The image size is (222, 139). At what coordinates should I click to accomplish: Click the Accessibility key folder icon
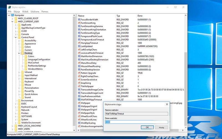(x=22, y=41)
